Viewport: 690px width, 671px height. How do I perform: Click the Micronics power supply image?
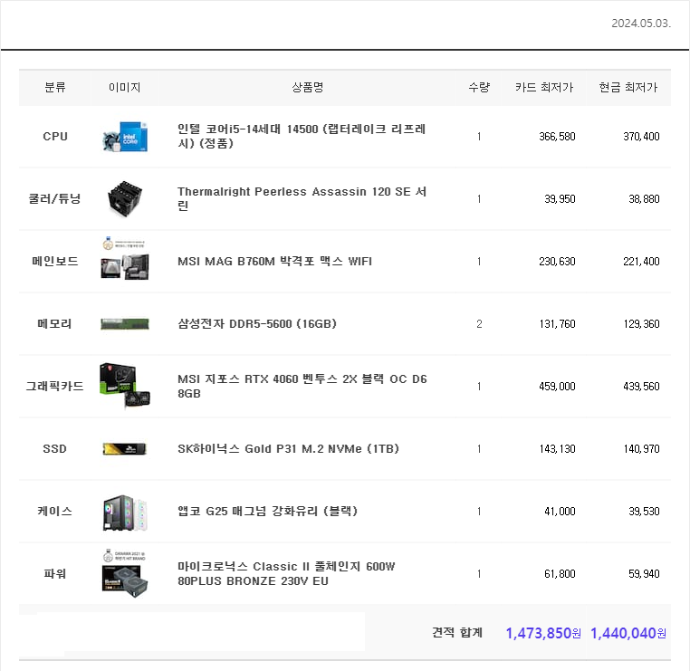[x=124, y=574]
